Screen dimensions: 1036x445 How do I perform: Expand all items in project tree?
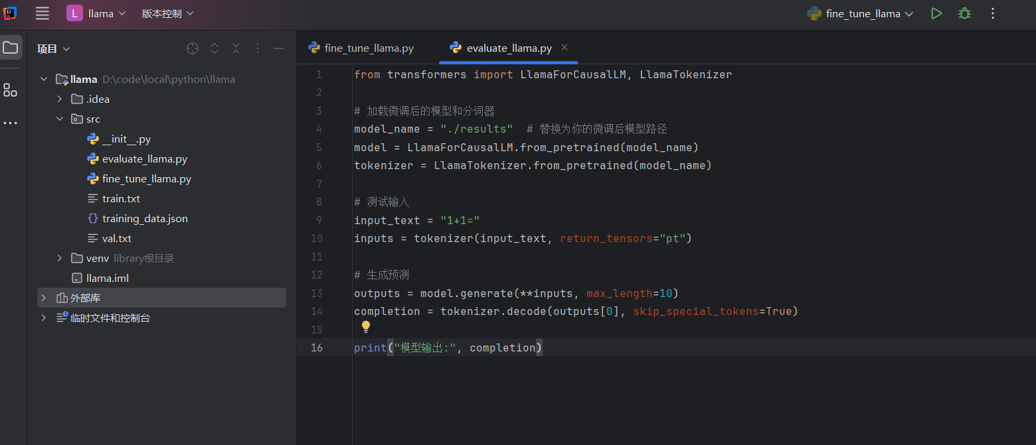[x=215, y=48]
